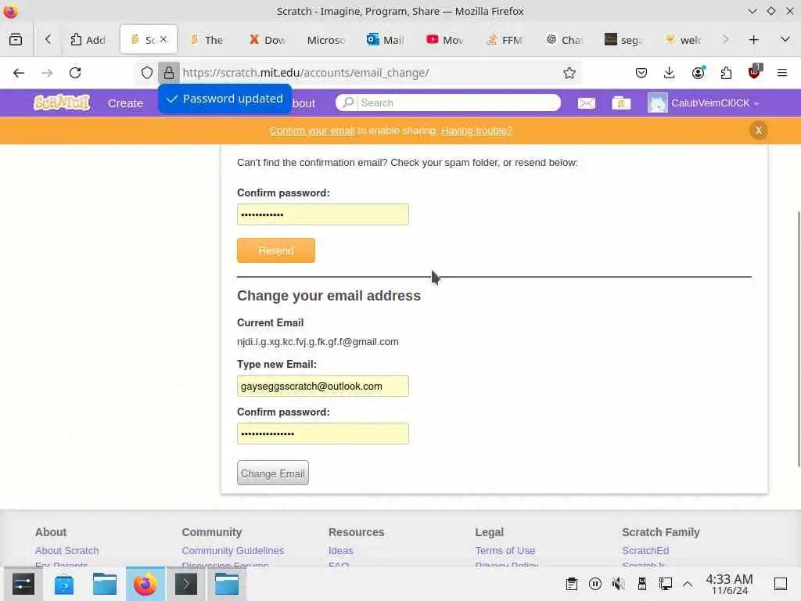Image resolution: width=801 pixels, height=601 pixels.
Task: Open the About Scratch footer link
Action: pos(67,551)
